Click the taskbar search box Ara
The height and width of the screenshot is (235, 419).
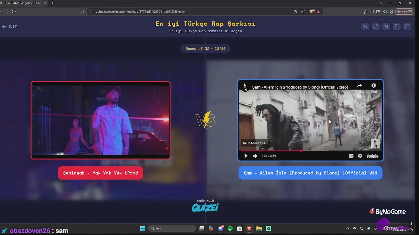tap(172, 228)
